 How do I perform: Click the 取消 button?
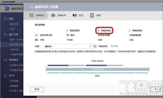tap(37, 89)
